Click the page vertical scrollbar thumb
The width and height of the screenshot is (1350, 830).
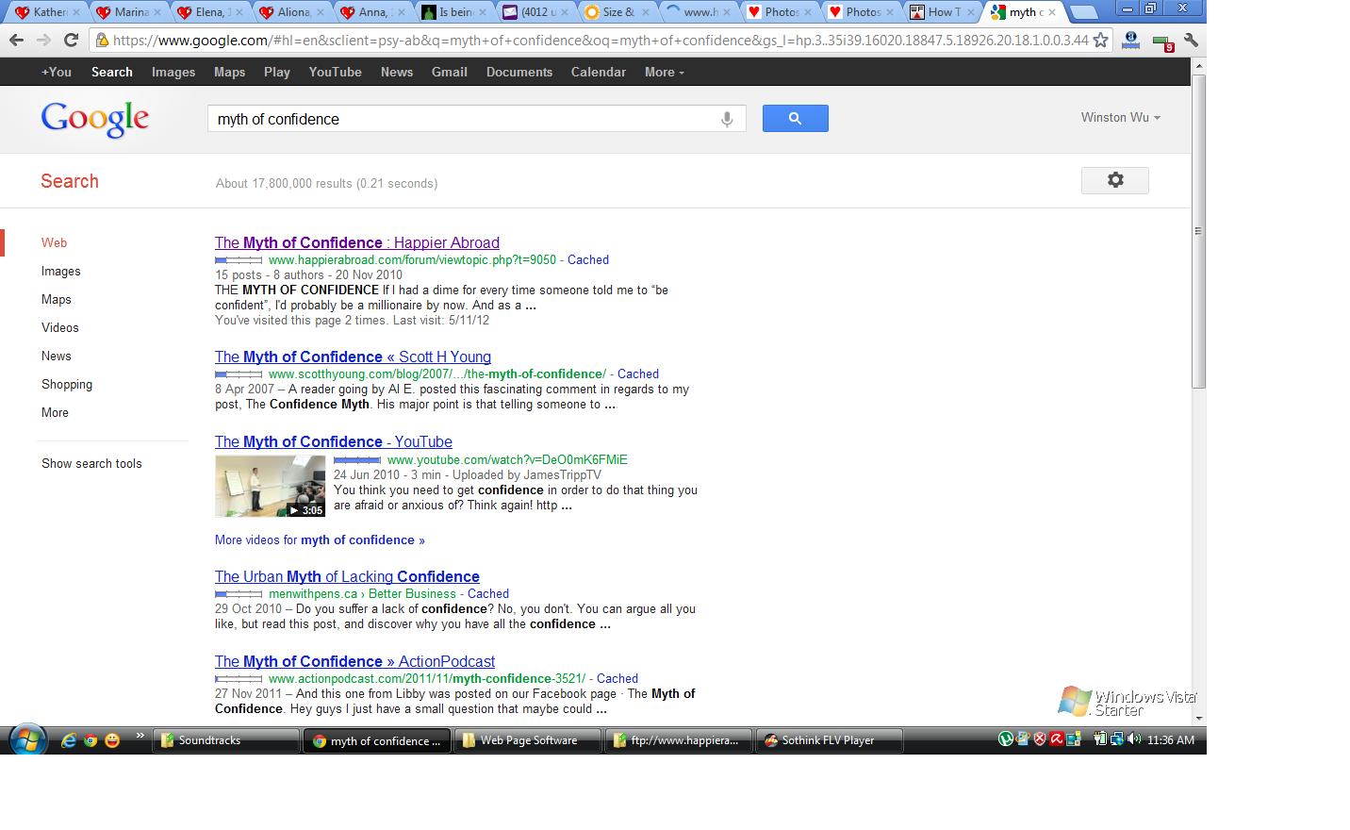coord(1198,231)
